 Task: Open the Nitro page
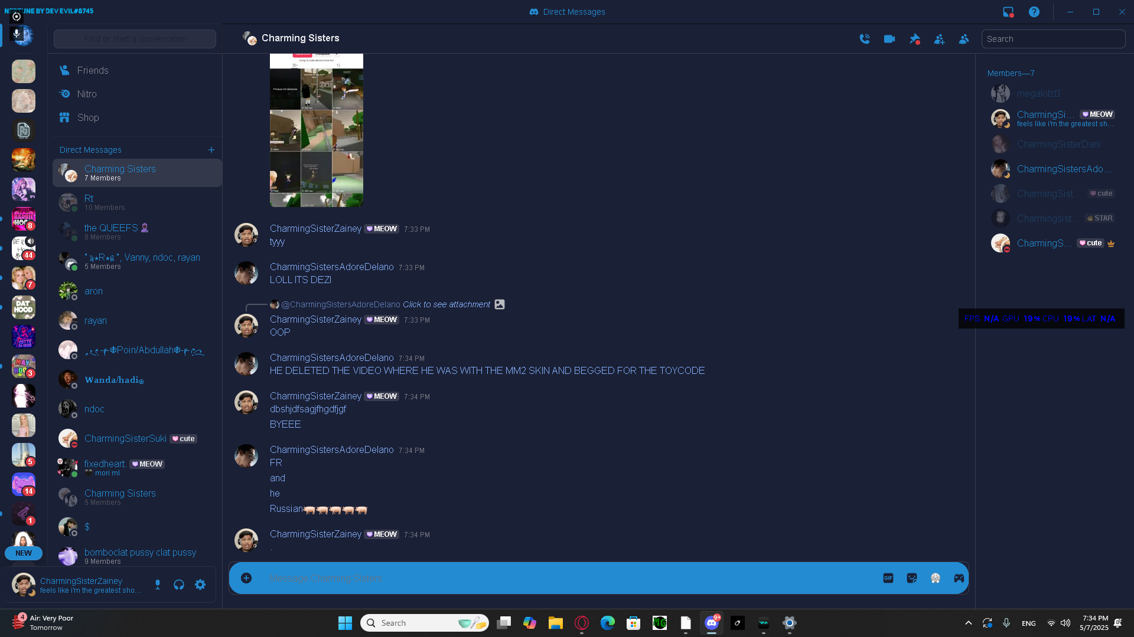(87, 94)
